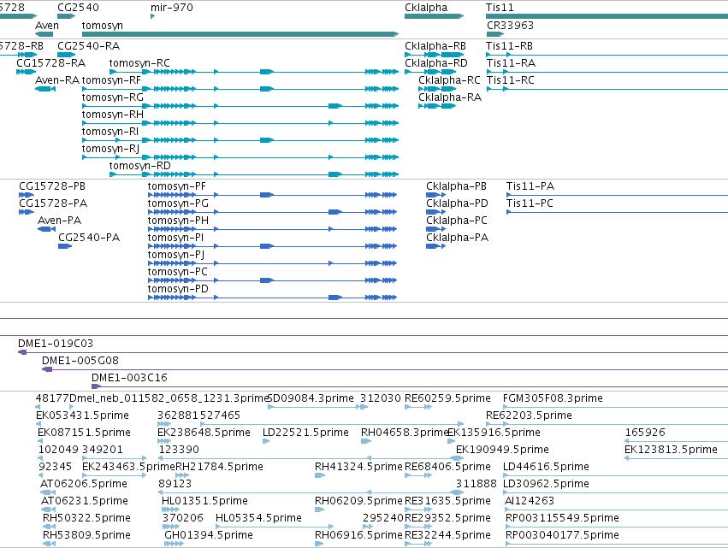
Task: Click protein tomosyn-PJ label
Action: (x=176, y=255)
